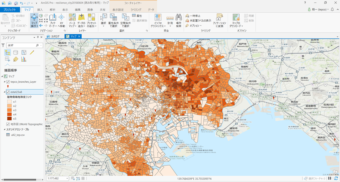Image resolution: width=340 pixels, height=182 pixels.
Task: Open the map scale dropdown 1:177,482
Action: click(67, 179)
